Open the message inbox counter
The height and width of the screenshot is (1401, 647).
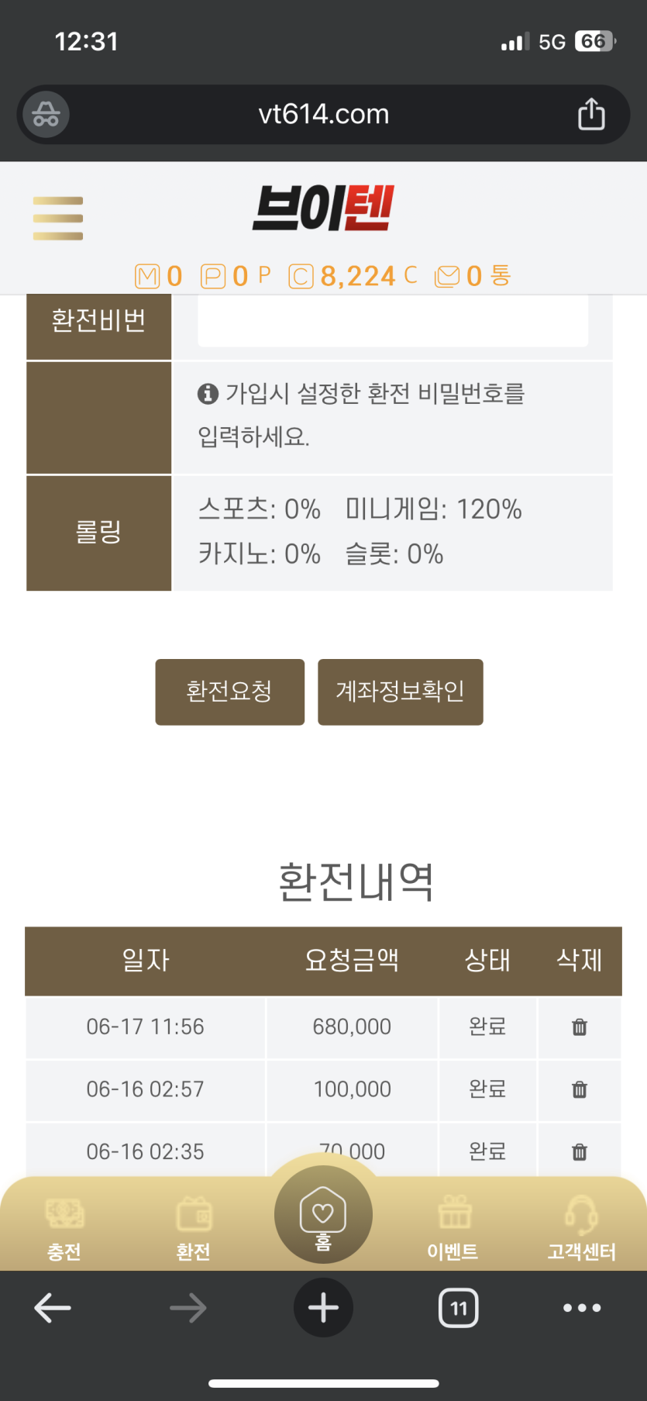[473, 276]
